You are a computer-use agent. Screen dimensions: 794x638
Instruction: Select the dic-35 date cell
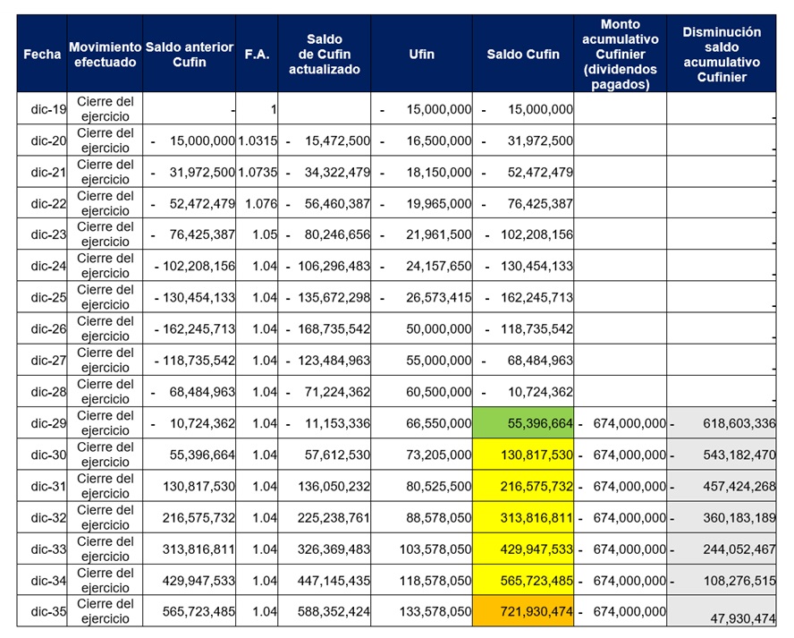(42, 611)
